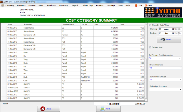Click credit amount 1,800.00
This screenshot has height=112, width=183.
pyautogui.click(x=132, y=84)
